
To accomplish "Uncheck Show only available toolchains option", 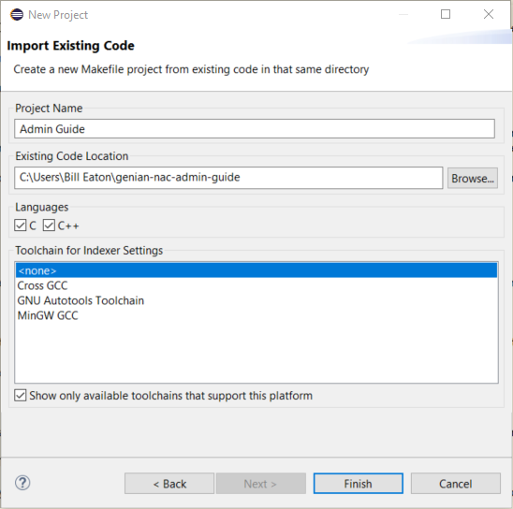I will [x=20, y=396].
